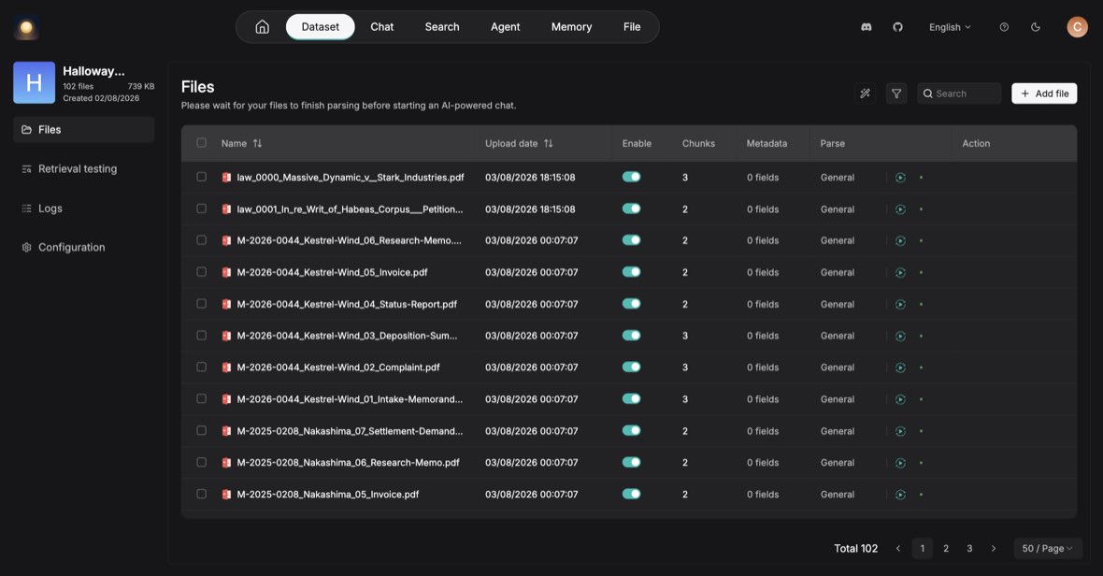Switch to the Search tab
The width and height of the screenshot is (1103, 576).
(x=442, y=27)
